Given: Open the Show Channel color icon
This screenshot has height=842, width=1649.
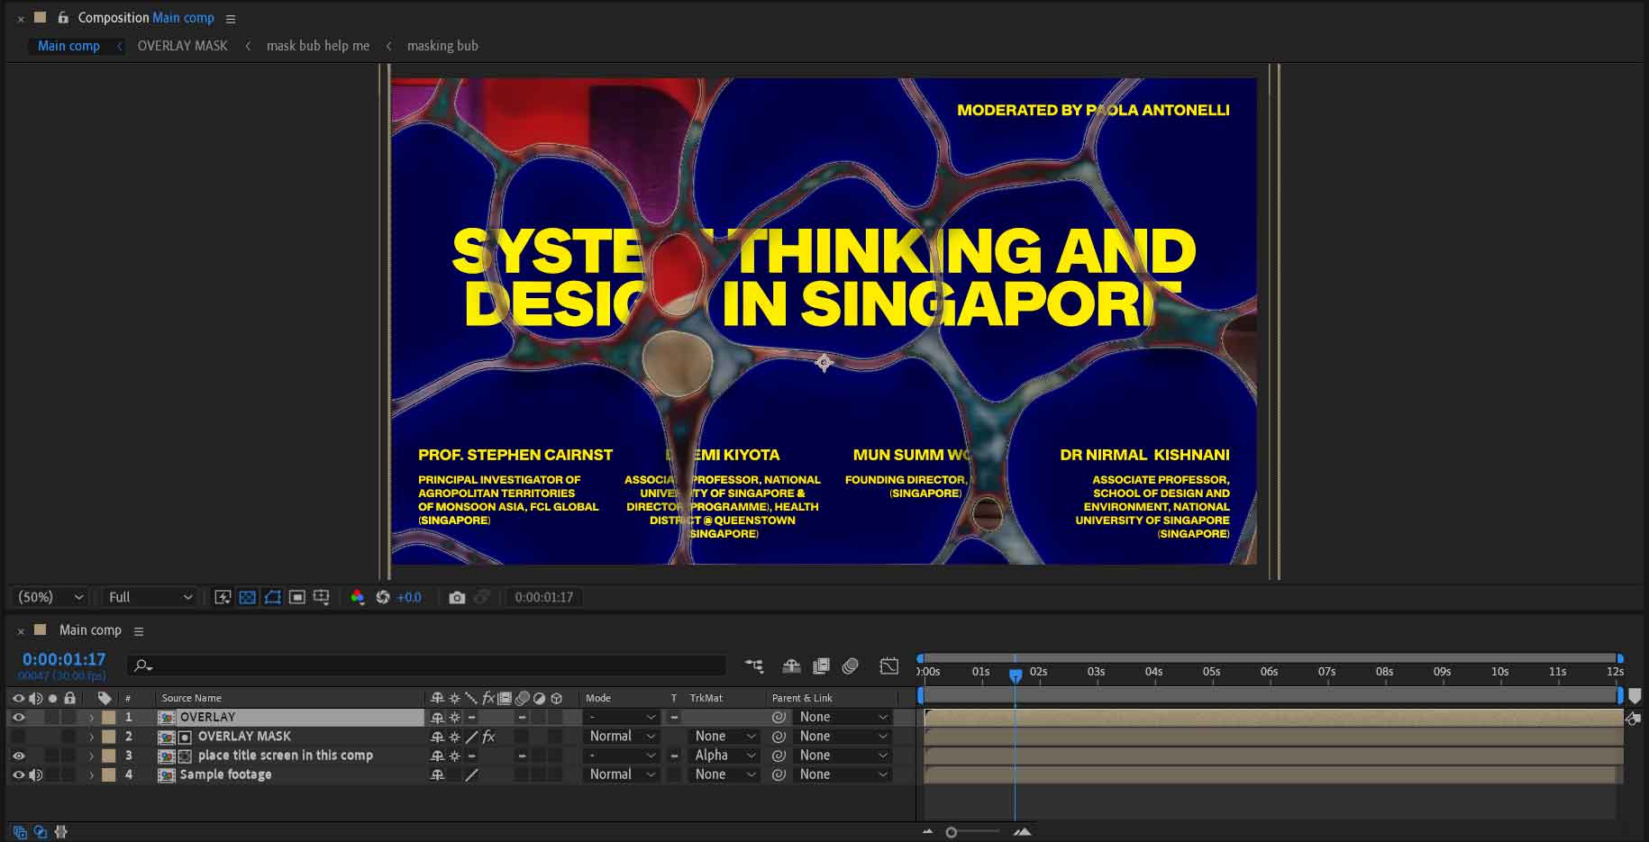Looking at the screenshot, I should [x=358, y=598].
